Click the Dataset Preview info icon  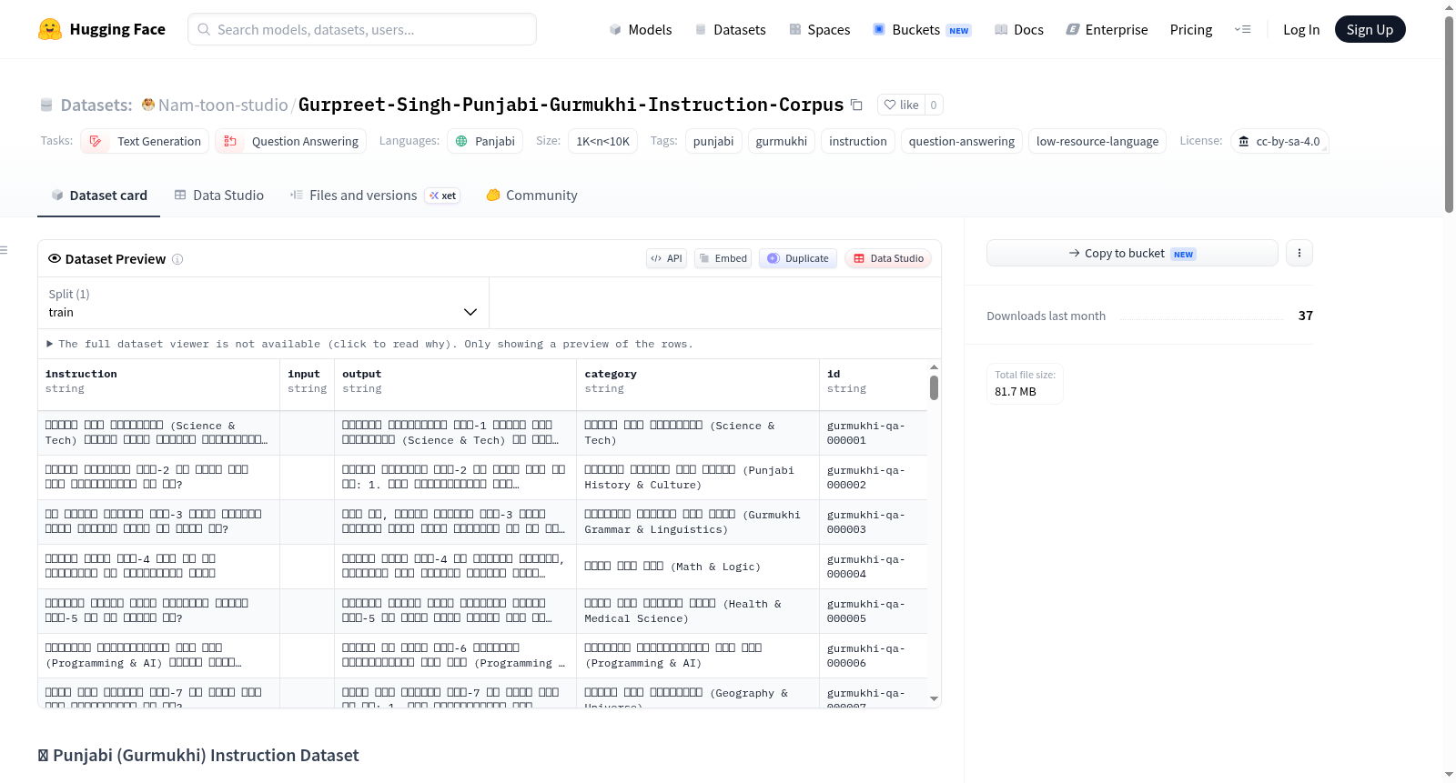tap(177, 259)
